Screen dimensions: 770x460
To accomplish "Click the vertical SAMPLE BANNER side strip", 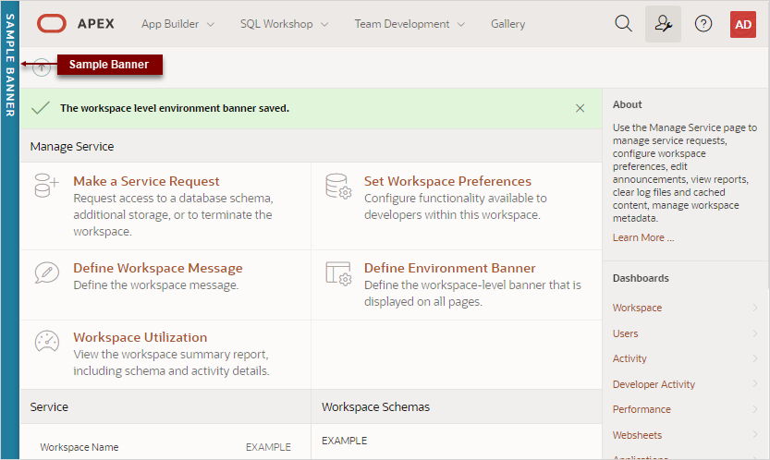I will click(10, 230).
